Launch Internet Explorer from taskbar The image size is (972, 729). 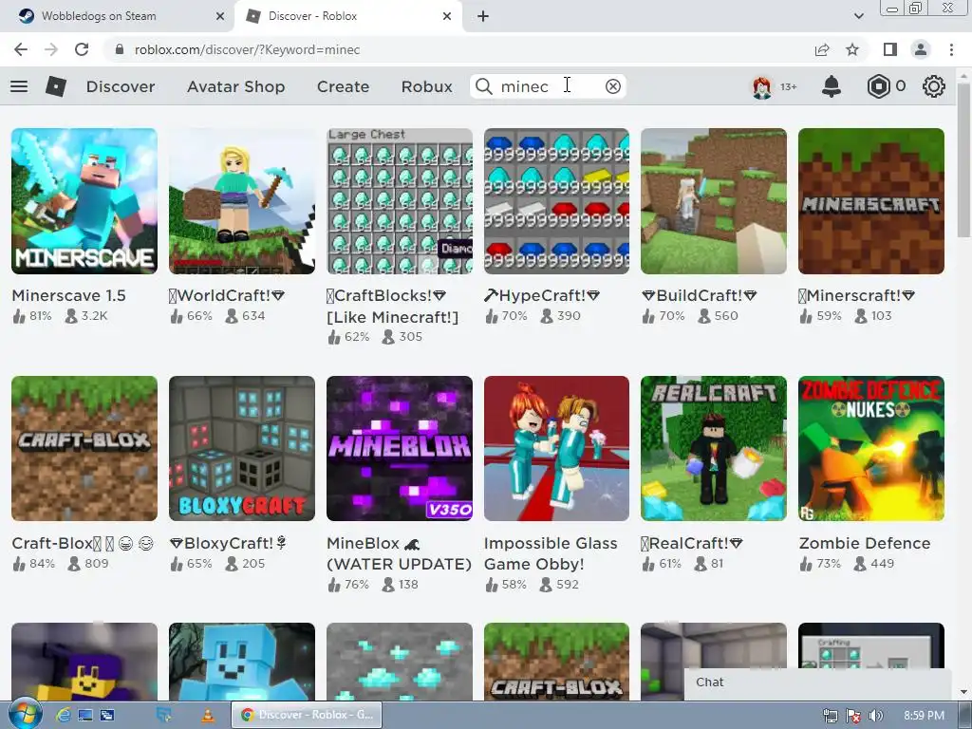[63, 716]
